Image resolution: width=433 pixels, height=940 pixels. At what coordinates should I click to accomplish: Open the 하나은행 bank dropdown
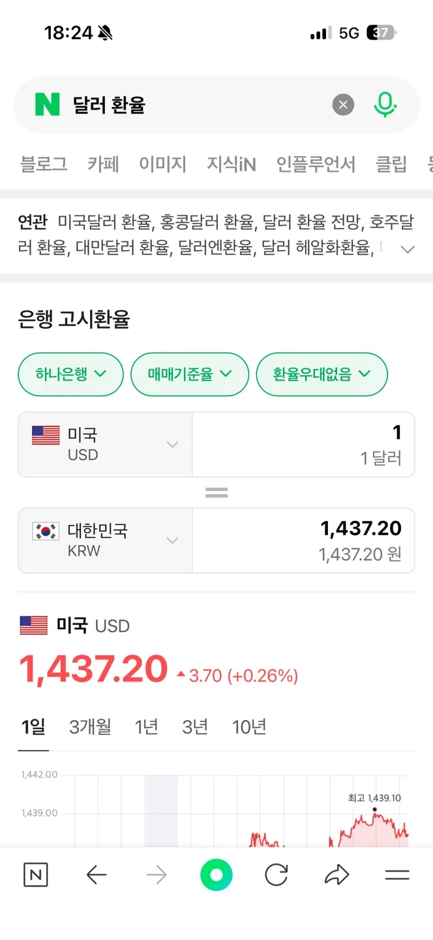coord(70,374)
